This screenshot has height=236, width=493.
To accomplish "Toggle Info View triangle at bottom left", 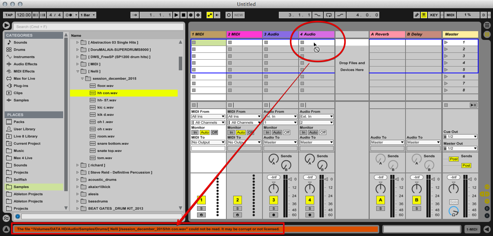I will point(6,229).
